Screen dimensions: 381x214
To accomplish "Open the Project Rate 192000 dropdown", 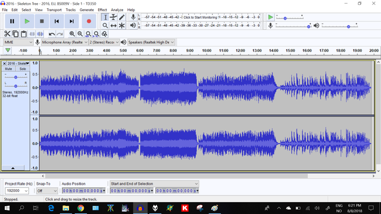I will (x=17, y=191).
